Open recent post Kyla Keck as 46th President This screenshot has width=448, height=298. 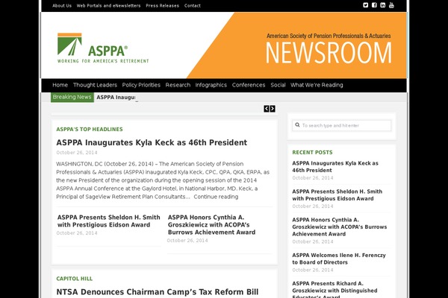coord(335,167)
